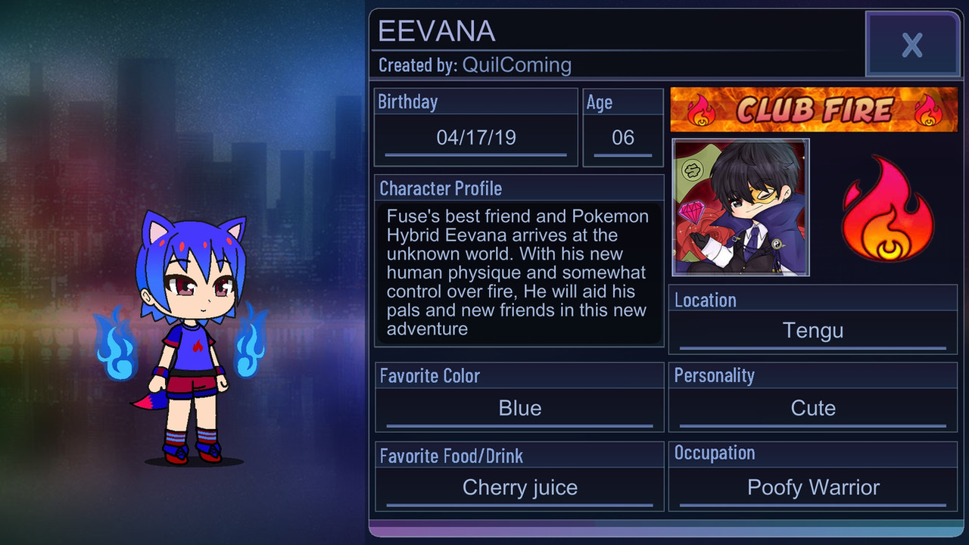Edit Favorite Food/Drink Cherry juice
Screen dimensions: 969x545
click(520, 488)
